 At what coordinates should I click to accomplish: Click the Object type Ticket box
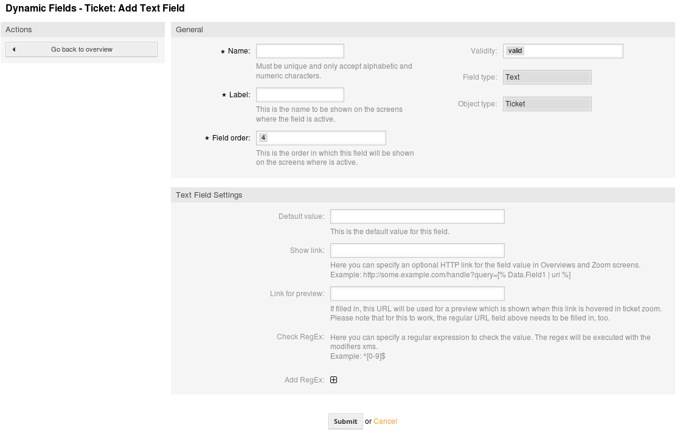(x=547, y=104)
